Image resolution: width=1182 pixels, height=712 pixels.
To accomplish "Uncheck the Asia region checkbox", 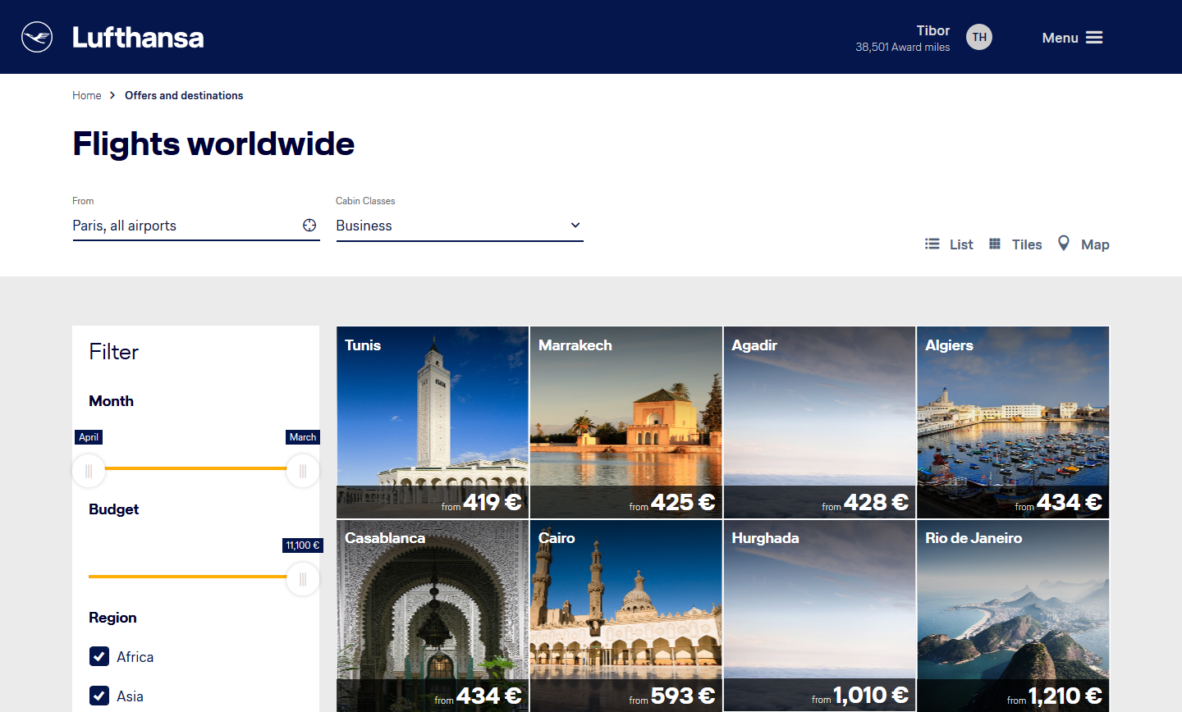I will (x=99, y=696).
